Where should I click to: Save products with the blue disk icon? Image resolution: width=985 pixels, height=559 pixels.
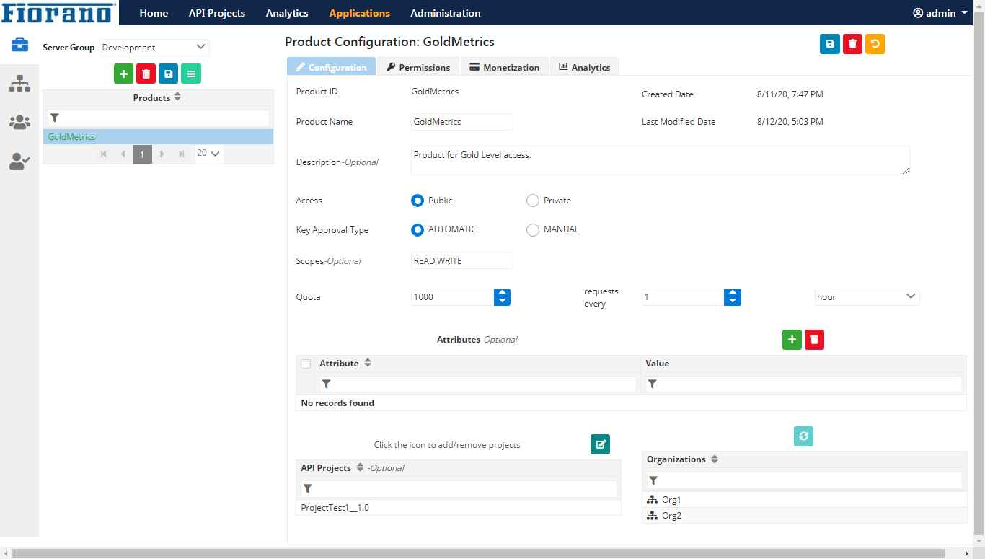168,74
